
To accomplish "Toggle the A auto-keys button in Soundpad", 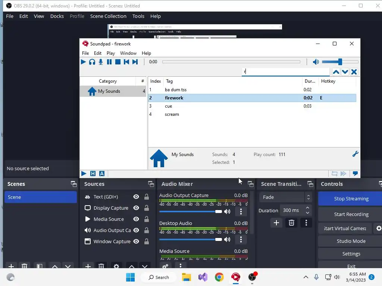I will 102,174.
